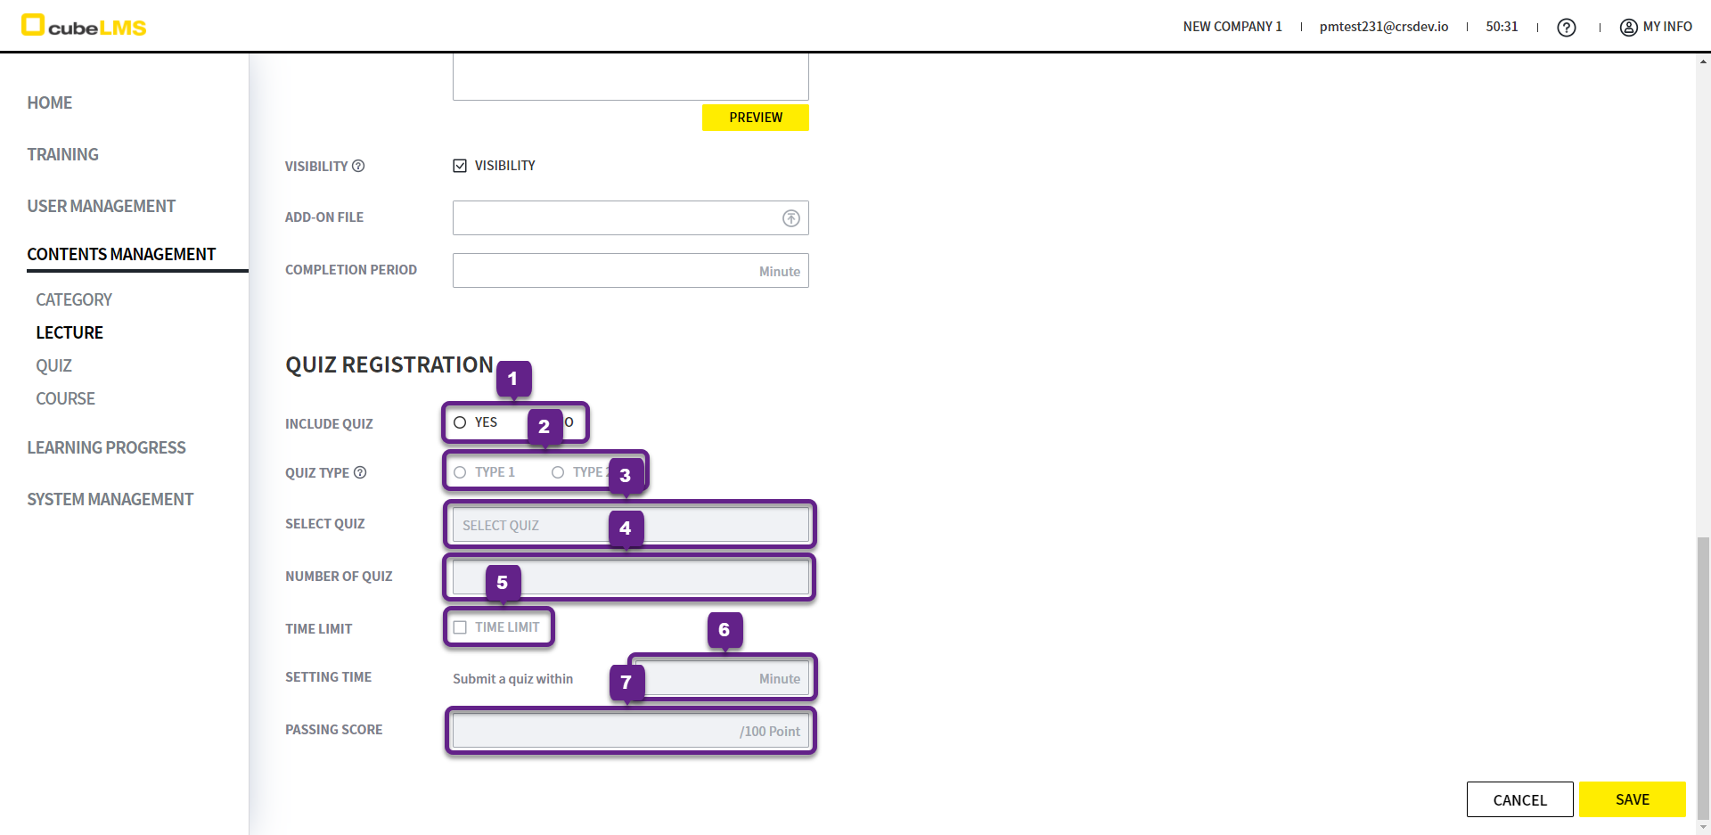Click the help icon next to VISIBILITY label
The image size is (1711, 835).
pyautogui.click(x=358, y=166)
